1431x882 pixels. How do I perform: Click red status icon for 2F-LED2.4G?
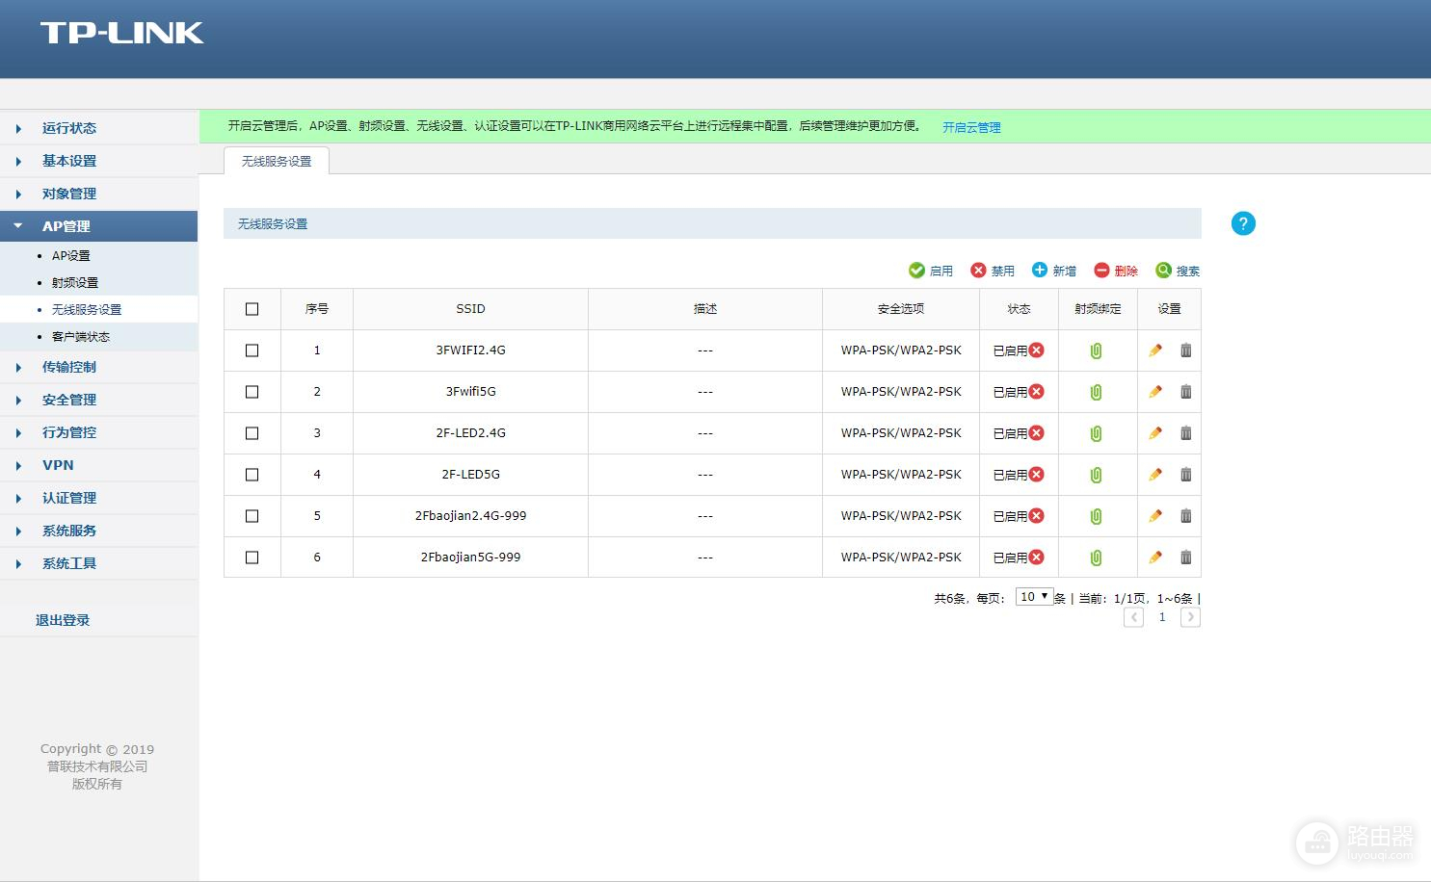(1037, 433)
